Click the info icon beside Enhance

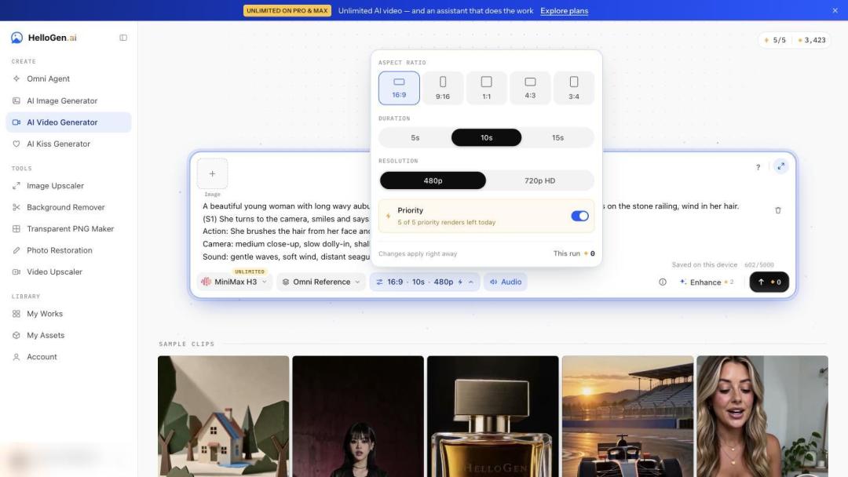[x=663, y=282]
